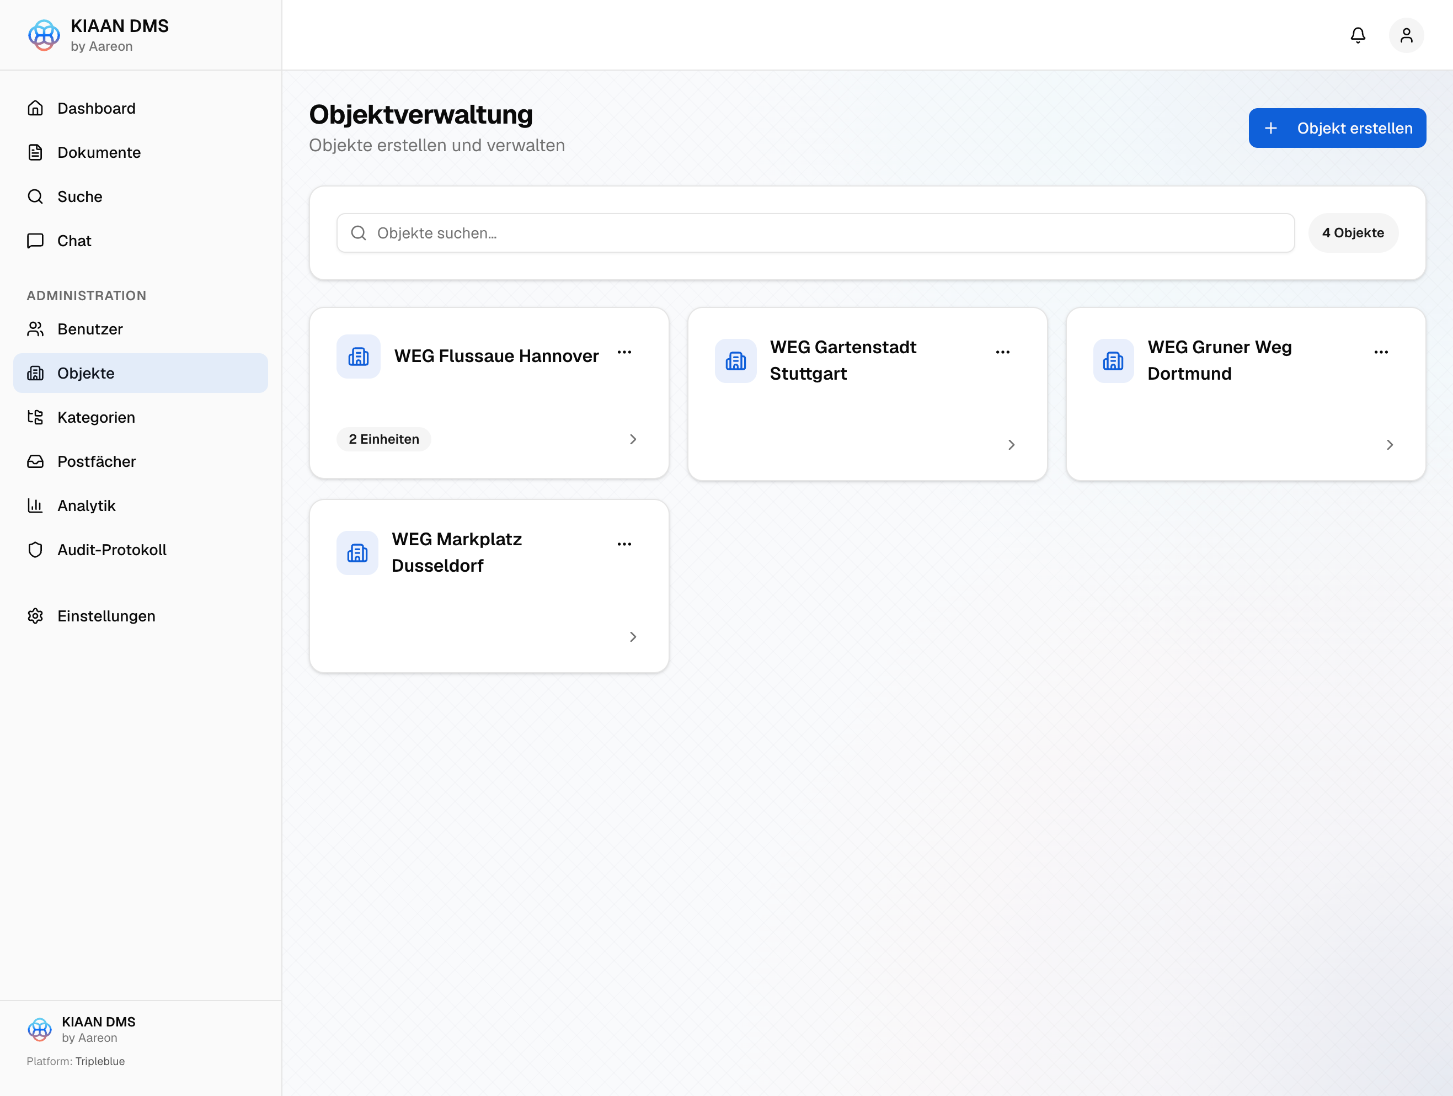Click the building icon on WEG Markplatz Dusseldorf
Screen dimensions: 1453x1096
(357, 552)
